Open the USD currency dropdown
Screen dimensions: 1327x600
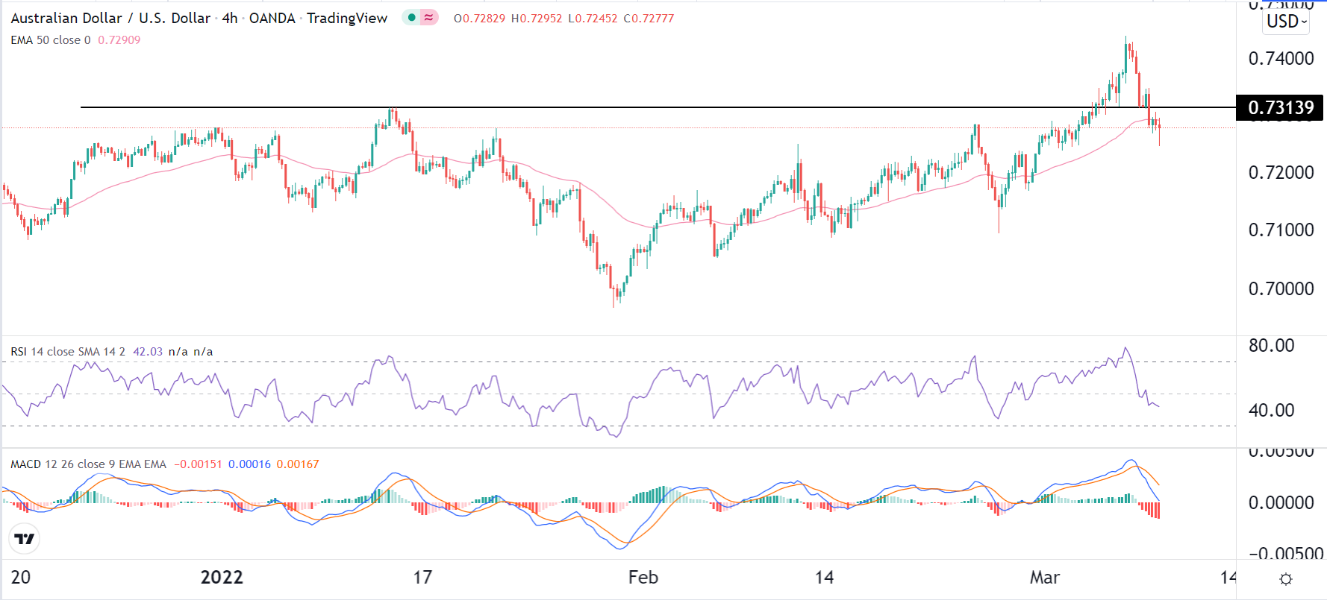point(1287,22)
